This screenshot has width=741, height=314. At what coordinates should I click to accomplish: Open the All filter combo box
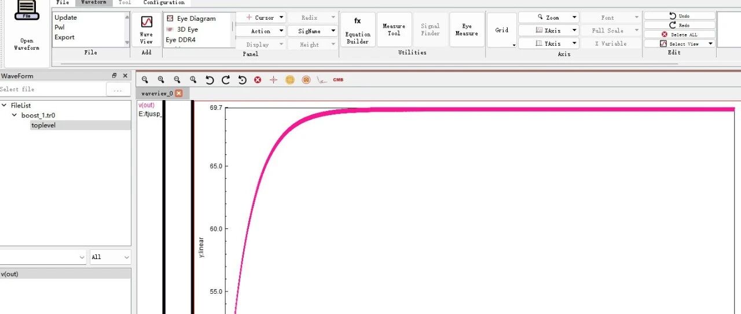tap(110, 257)
